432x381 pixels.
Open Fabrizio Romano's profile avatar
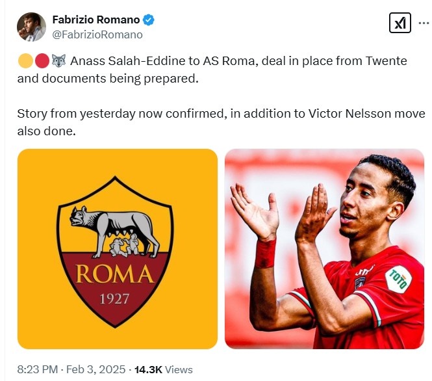[31, 27]
